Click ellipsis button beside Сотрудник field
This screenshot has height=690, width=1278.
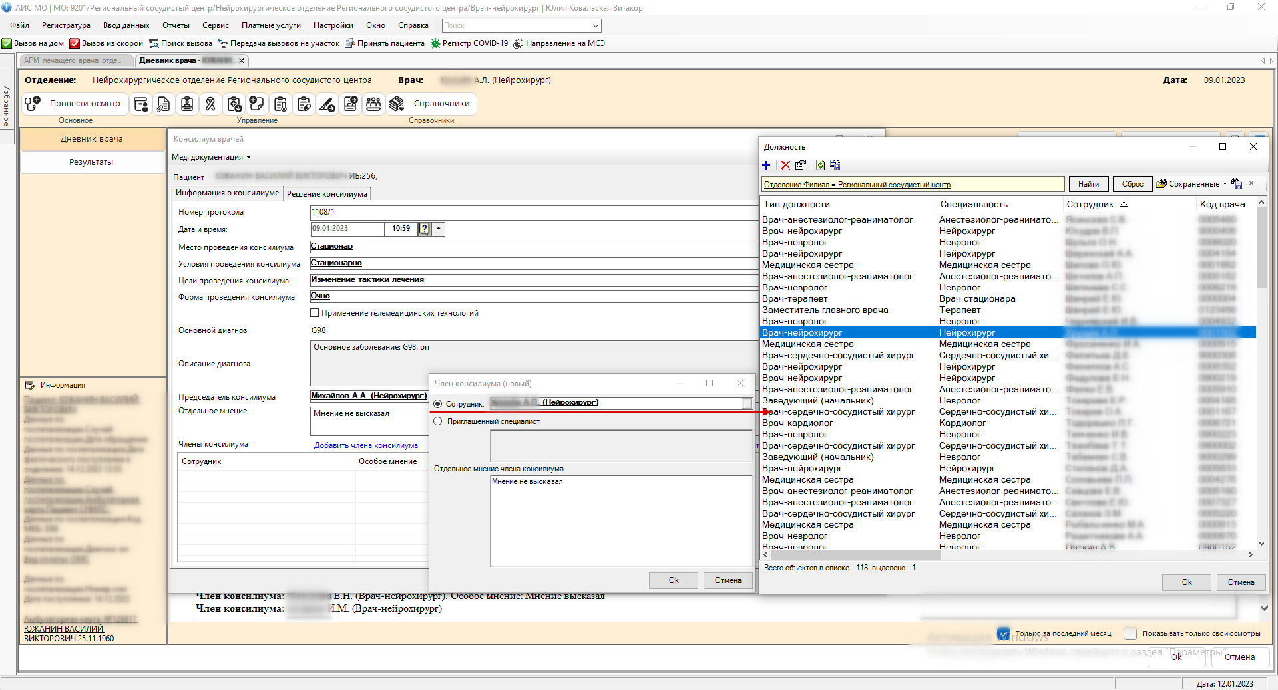tap(747, 404)
